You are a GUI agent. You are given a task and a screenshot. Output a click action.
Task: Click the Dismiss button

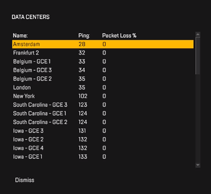[x=24, y=180]
